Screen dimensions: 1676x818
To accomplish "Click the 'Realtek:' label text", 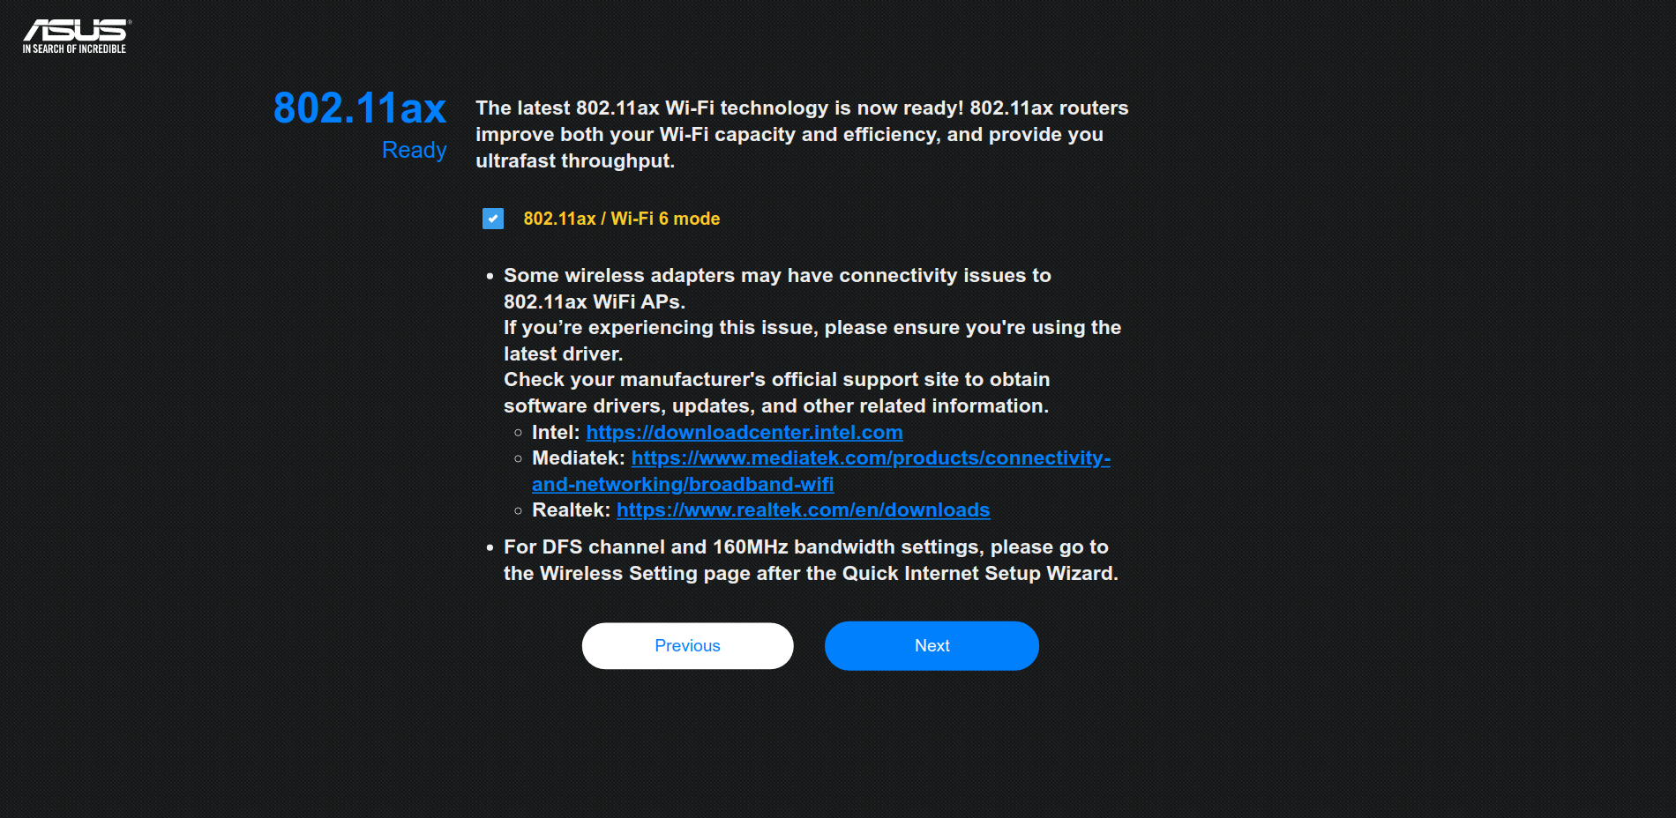I will tap(571, 510).
